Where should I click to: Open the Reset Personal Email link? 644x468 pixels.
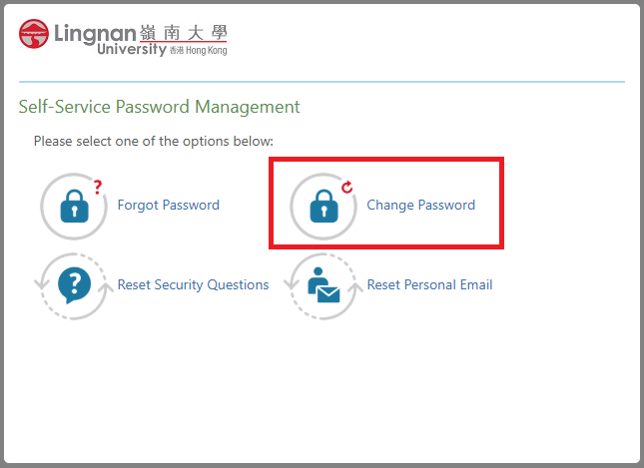[x=429, y=284]
